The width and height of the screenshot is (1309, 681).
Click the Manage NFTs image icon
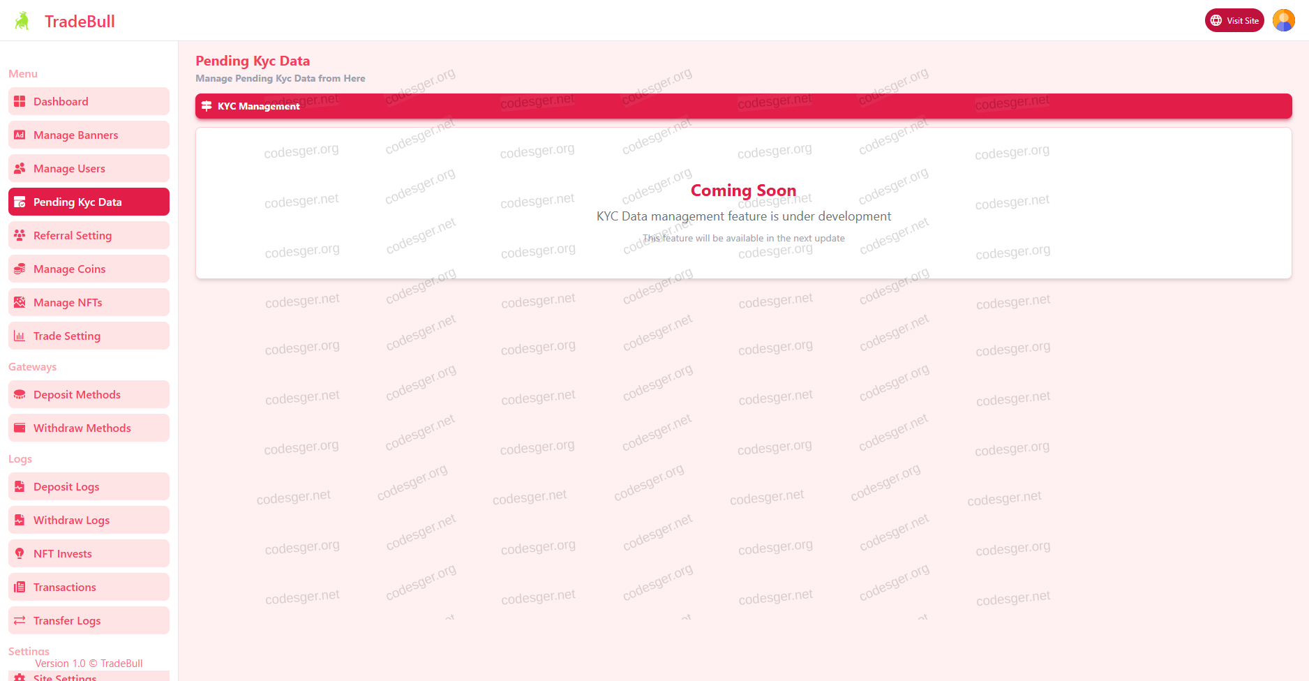20,303
